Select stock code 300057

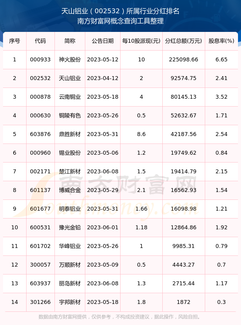40,265
